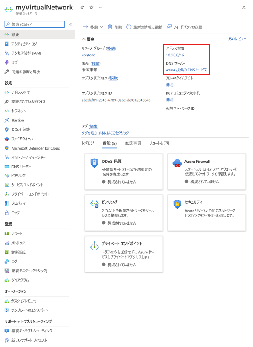Viewport: 253px width, 347px height.
Task: Open アクティビティ ログ icon in sidebar
Action: coord(7,44)
